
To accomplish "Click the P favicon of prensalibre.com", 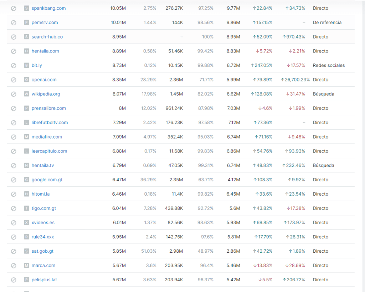I will [x=26, y=109].
